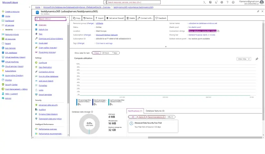Open Cloud Shell from the top bar
Viewport: 265px width, 154px height.
204,2
